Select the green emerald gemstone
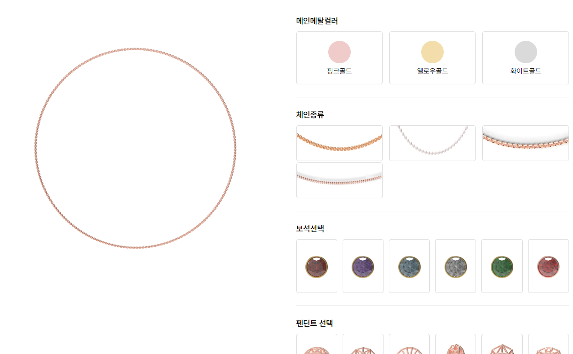Viewport: 573px width, 354px height. pyautogui.click(x=502, y=266)
